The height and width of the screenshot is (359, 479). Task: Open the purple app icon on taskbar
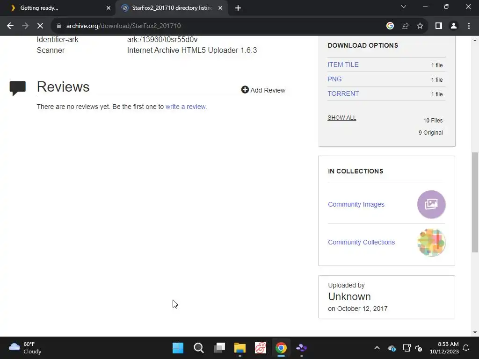[302, 348]
